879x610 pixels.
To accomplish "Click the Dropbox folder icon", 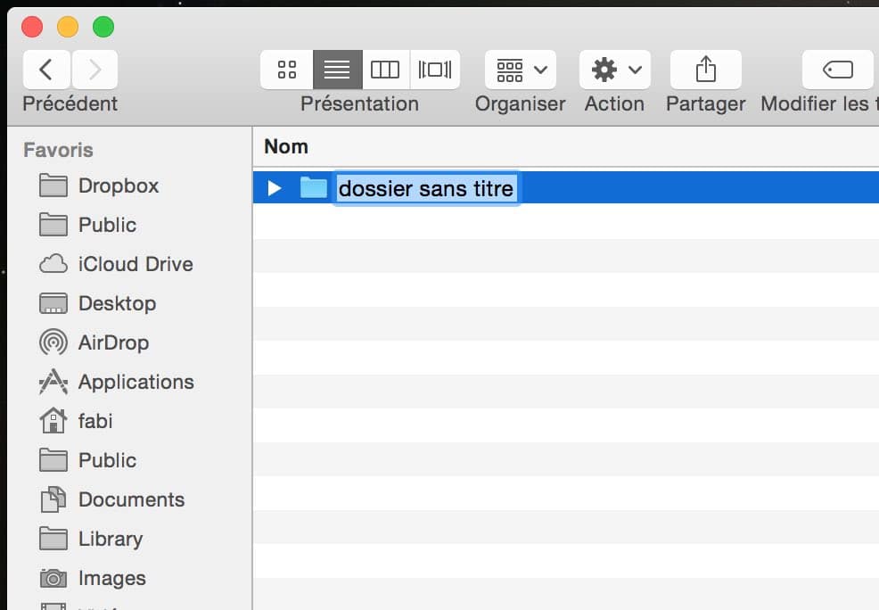I will 53,185.
